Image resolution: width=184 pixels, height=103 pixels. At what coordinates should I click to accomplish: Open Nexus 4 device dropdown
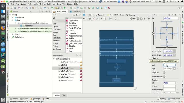pyautogui.click(x=101, y=15)
